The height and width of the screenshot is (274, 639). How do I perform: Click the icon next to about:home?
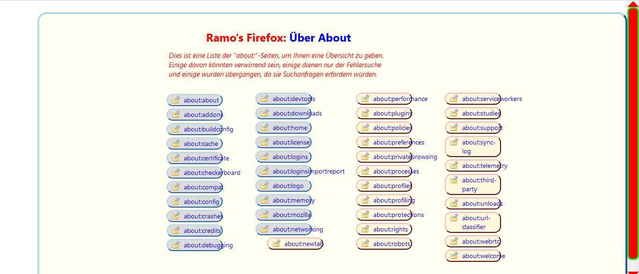pyautogui.click(x=264, y=128)
